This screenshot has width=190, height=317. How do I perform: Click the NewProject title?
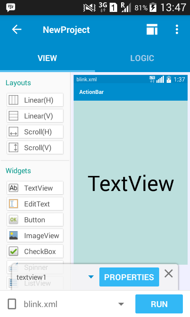click(66, 30)
